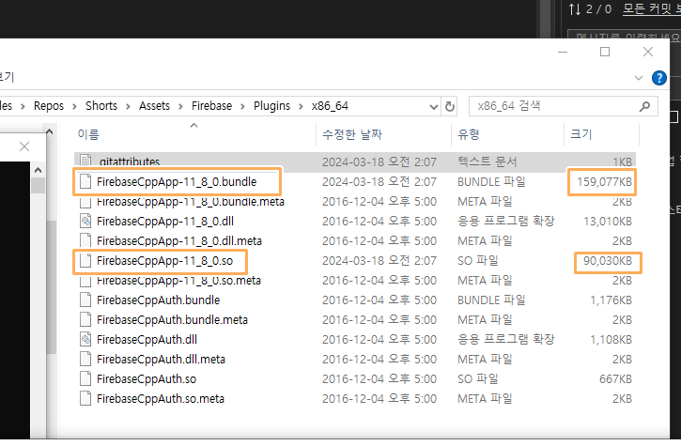Click the 텍스트 문서 type cell
Viewport: 681px width, 446px height.
point(487,162)
